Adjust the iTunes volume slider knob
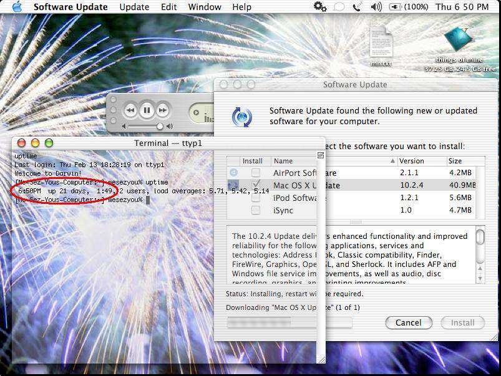The width and height of the screenshot is (501, 376). point(160,127)
